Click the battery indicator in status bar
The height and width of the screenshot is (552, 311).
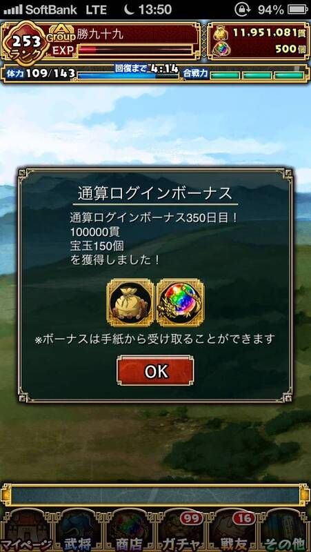(x=298, y=10)
